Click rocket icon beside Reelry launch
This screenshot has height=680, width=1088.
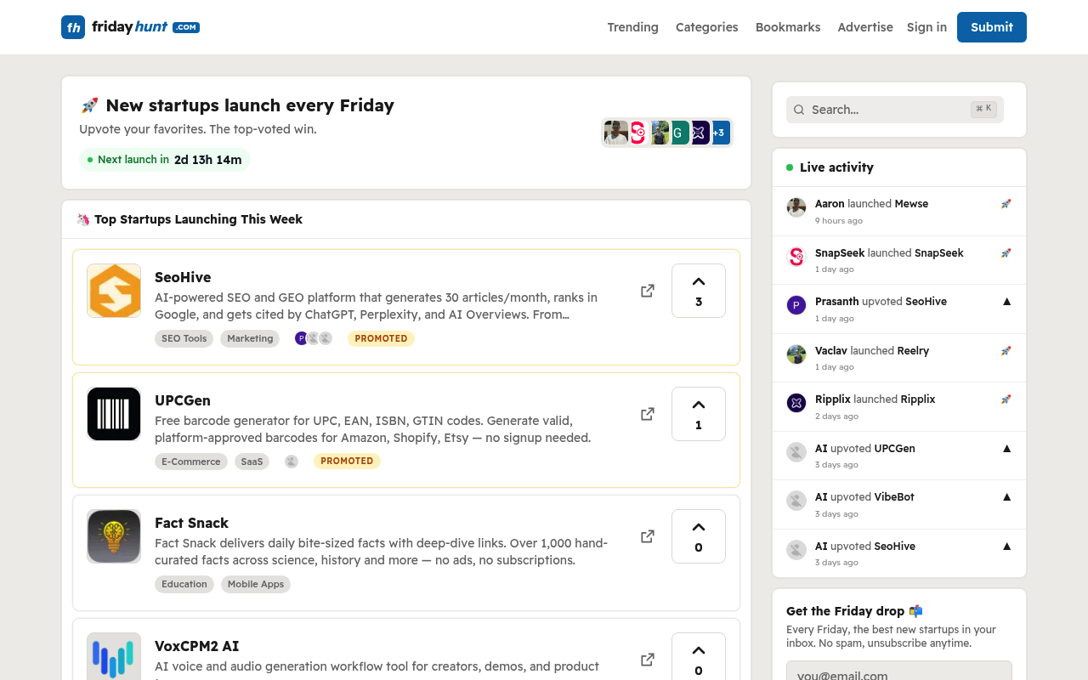point(1006,350)
